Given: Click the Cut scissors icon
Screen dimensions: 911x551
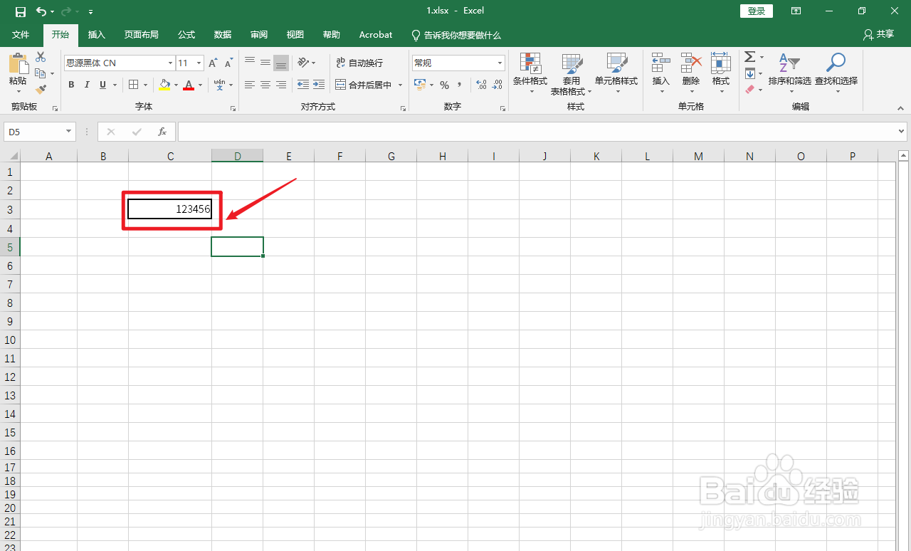Looking at the screenshot, I should [41, 57].
